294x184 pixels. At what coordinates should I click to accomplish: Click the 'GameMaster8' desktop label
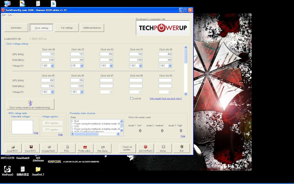coord(23,158)
